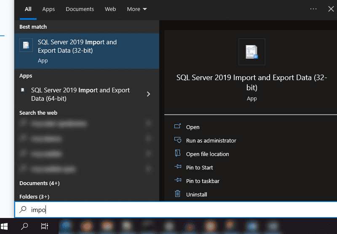Click the 32-bit app icon in best match
This screenshot has width=337, height=234.
tap(26, 45)
